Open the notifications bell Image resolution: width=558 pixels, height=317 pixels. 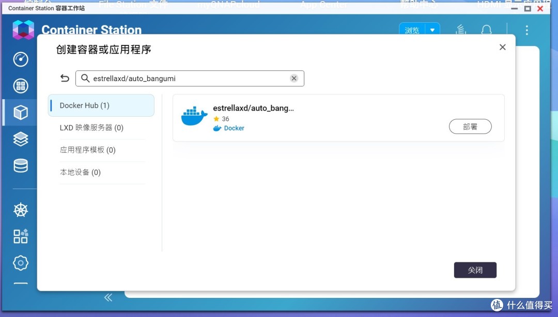[x=487, y=30]
